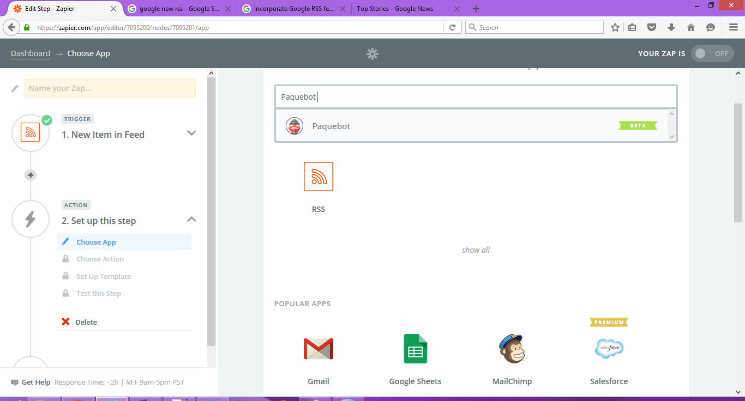
Task: Click the Choose App breadcrumb text
Action: pyautogui.click(x=88, y=53)
